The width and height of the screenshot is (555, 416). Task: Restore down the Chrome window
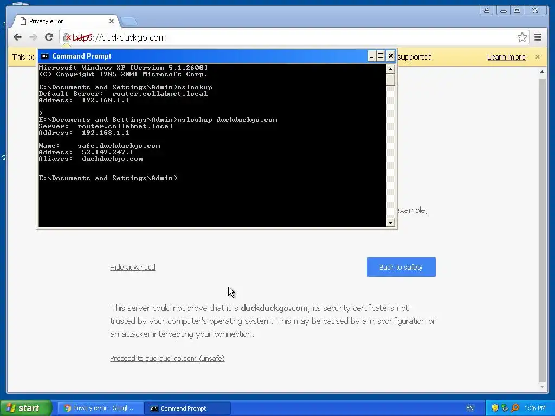coord(517,10)
